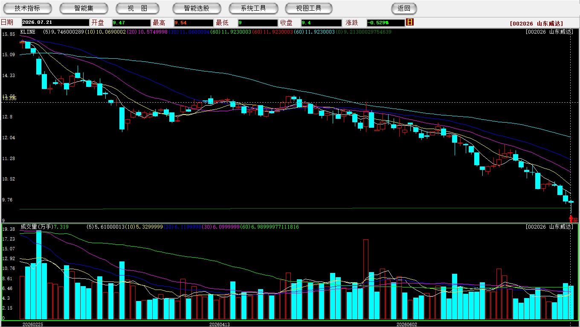Click the 返回 button
Screen dimensions: 580x327
coord(404,8)
